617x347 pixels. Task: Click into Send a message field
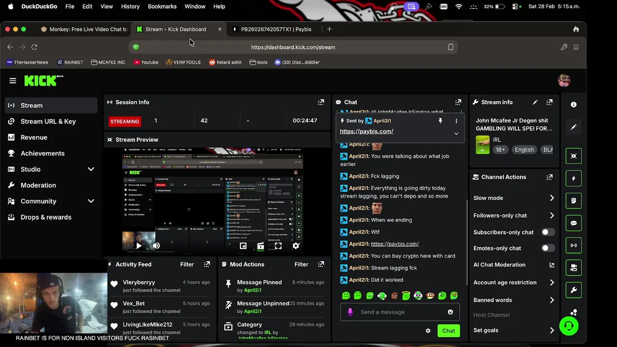click(x=400, y=312)
